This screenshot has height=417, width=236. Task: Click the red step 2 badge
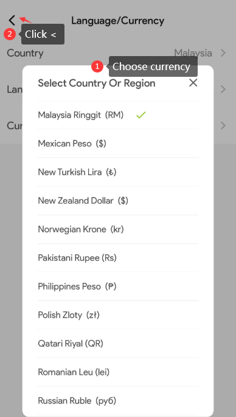coord(10,34)
